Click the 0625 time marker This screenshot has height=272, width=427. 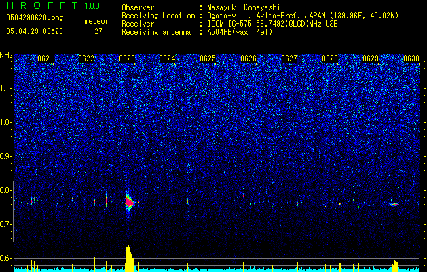tap(208, 58)
